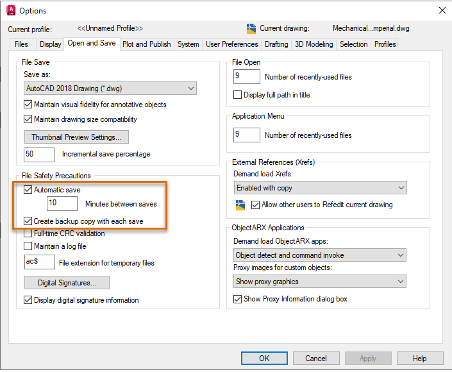Close the Options dialog with X
Screen dimensions: 452x372
[442, 10]
